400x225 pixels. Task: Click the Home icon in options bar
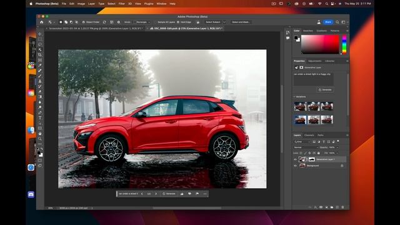pyautogui.click(x=42, y=22)
